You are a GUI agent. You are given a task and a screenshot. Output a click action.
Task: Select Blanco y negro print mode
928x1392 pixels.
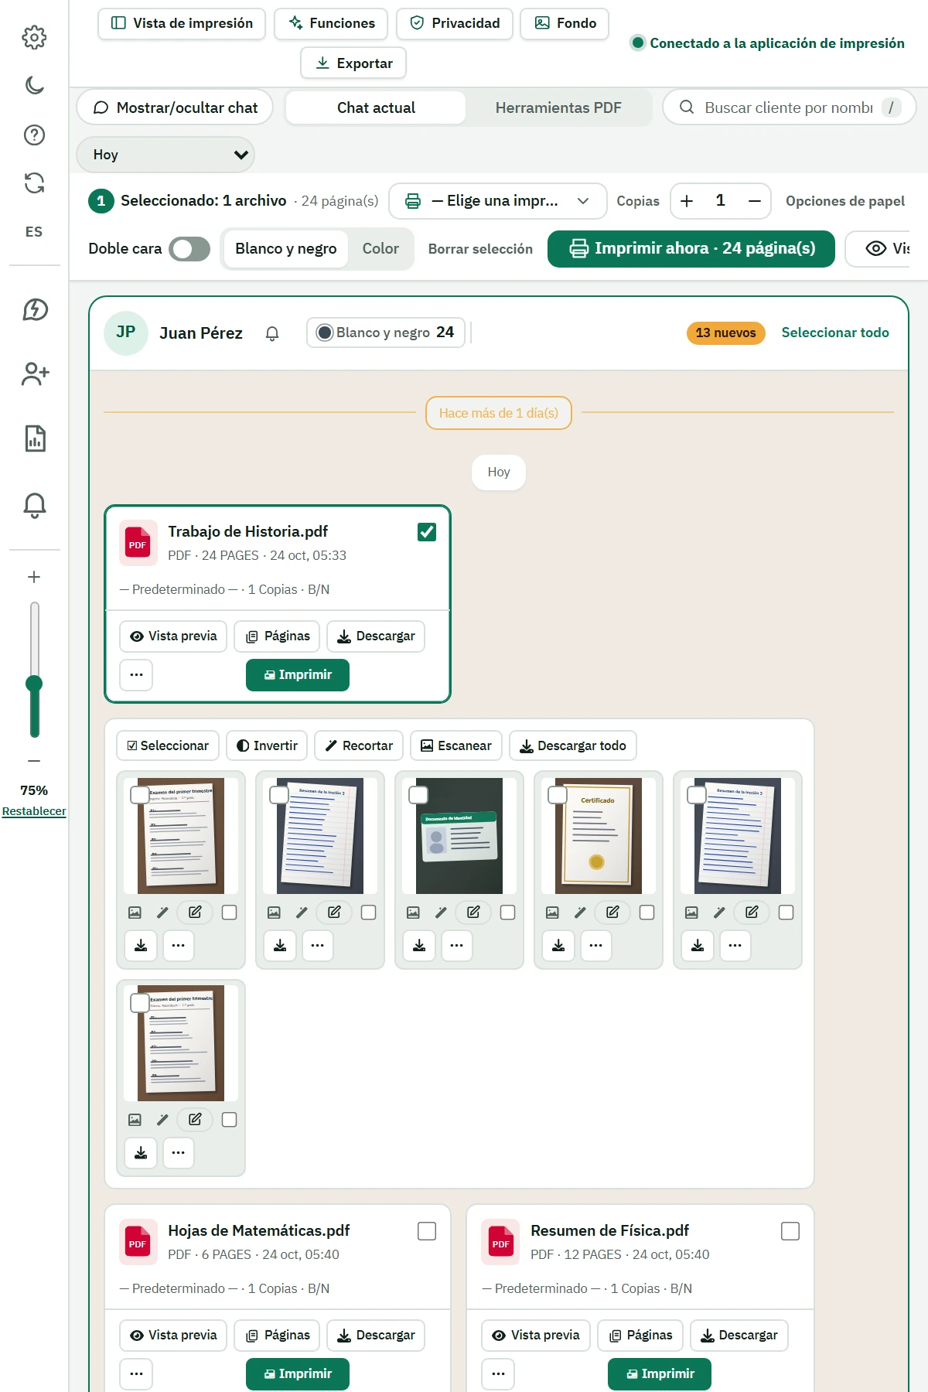pos(286,249)
